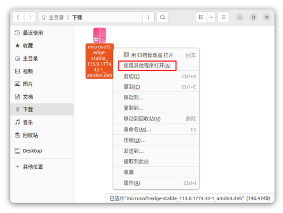Open the search magnifier icon

click(162, 17)
